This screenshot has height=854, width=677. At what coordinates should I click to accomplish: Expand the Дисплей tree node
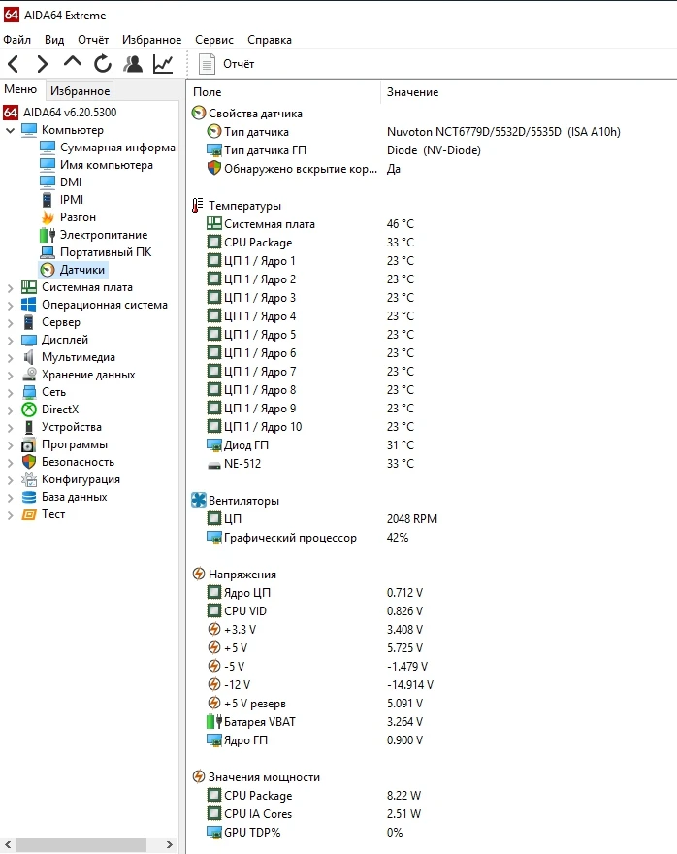(x=10, y=341)
